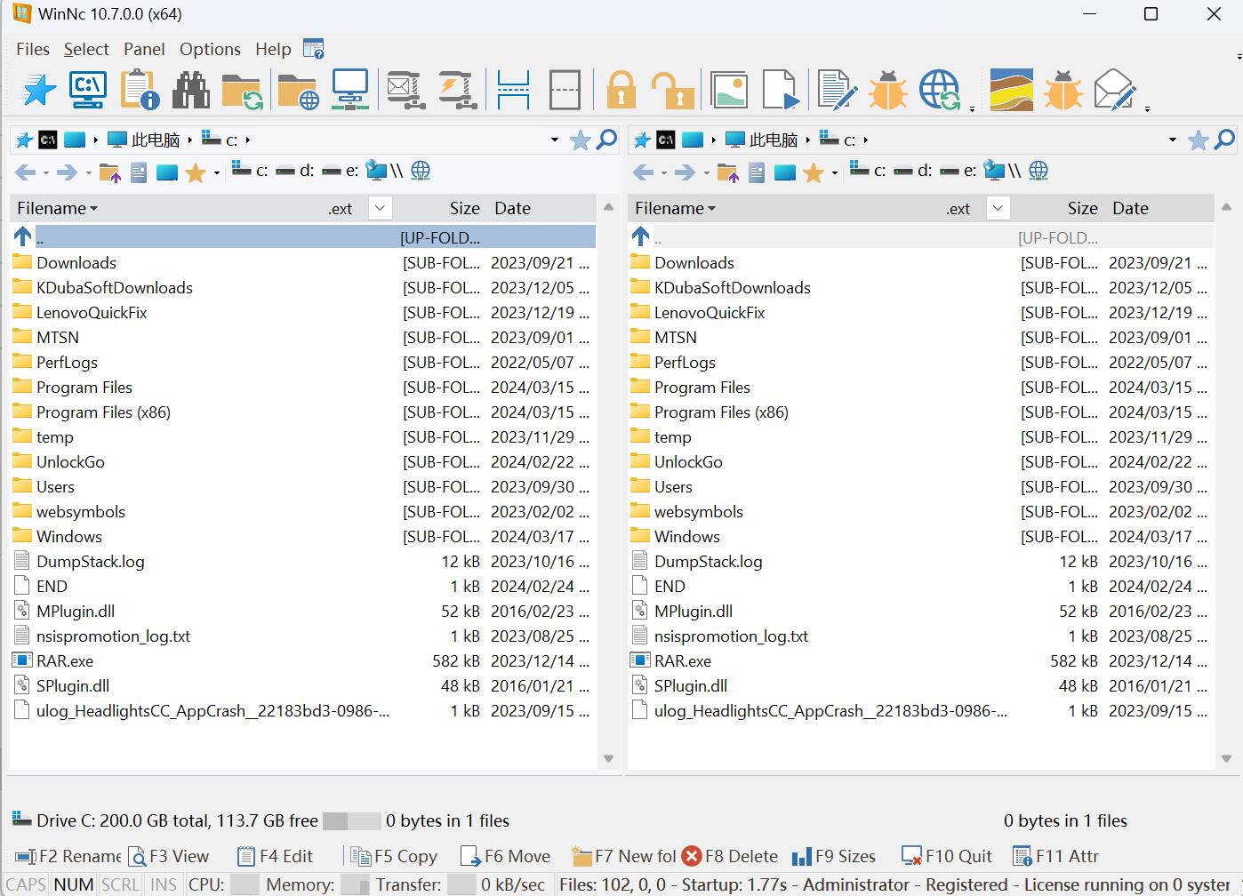Click the F11 Attr button
The image size is (1243, 896).
tap(1056, 856)
